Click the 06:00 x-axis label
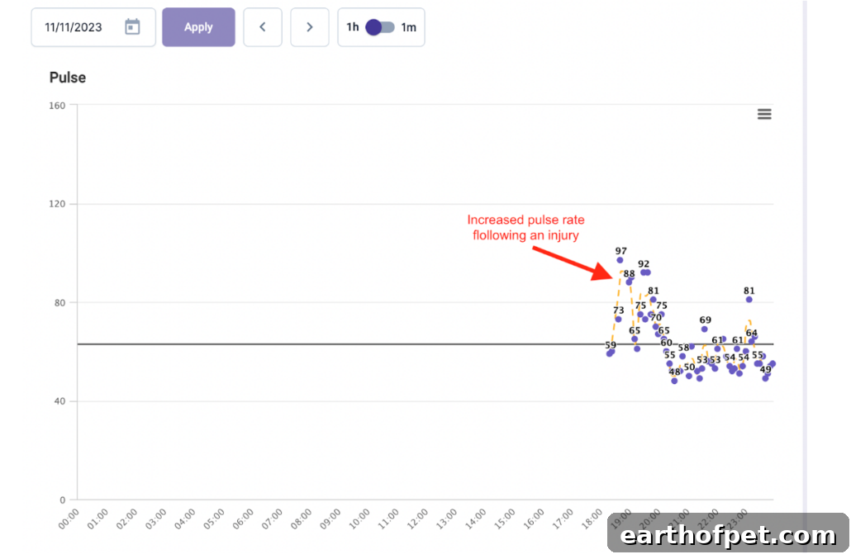The image size is (851, 559). (243, 519)
